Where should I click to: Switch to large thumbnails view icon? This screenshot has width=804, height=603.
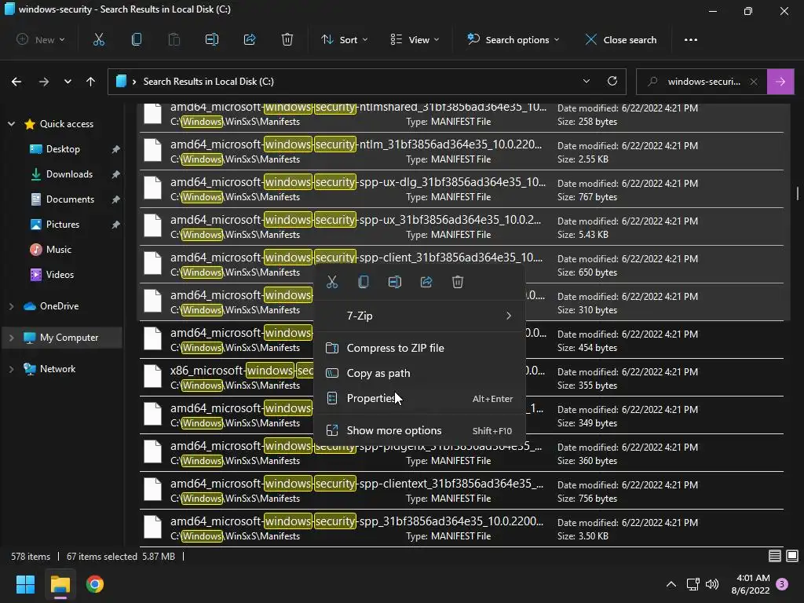click(792, 556)
